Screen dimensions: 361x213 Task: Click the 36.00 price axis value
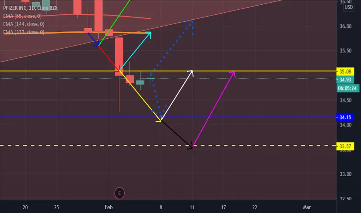click(x=346, y=26)
